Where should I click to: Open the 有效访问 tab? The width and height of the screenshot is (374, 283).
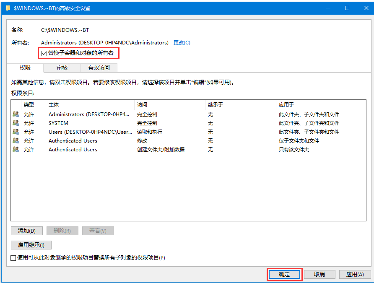(99, 68)
